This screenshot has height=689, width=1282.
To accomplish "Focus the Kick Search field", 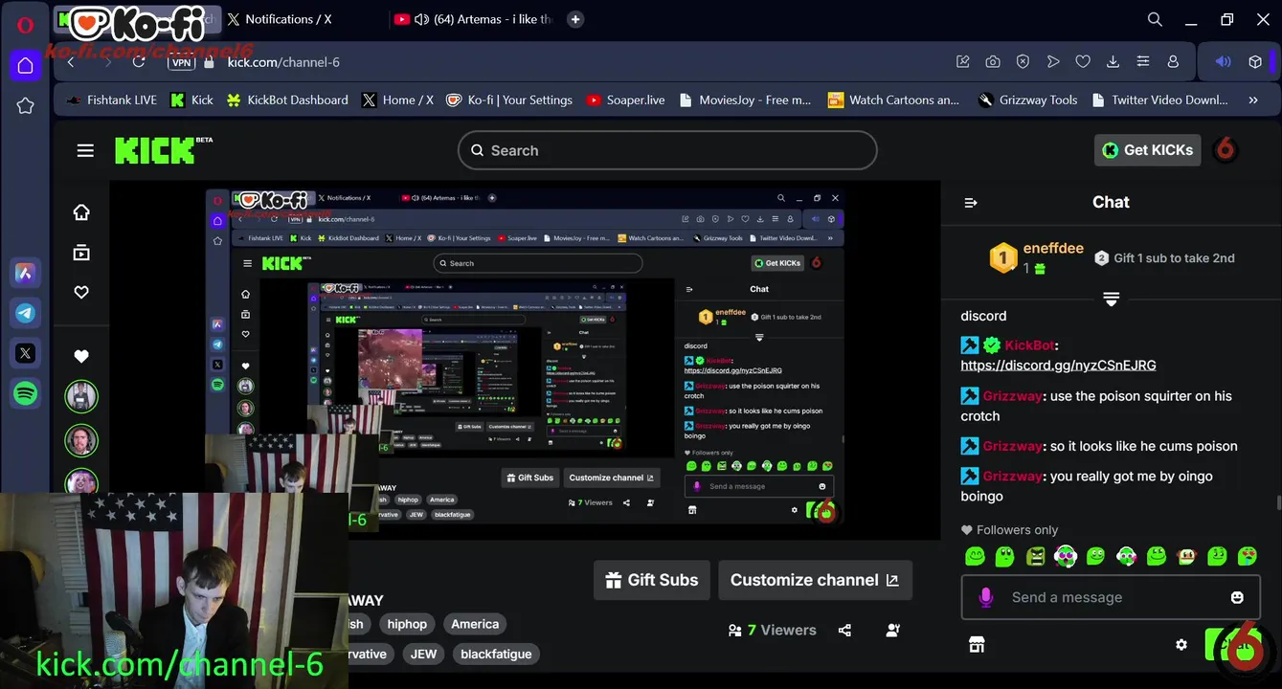I will (667, 150).
